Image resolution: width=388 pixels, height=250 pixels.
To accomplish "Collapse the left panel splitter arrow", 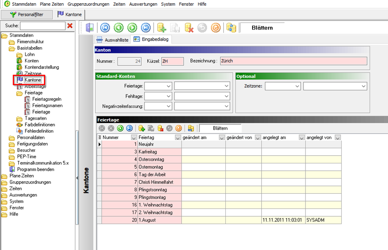I will [x=77, y=178].
